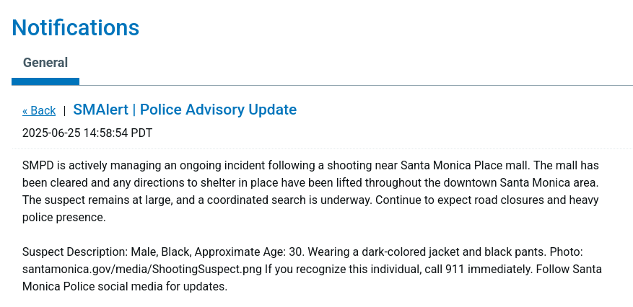Switch to the General tab
633x307 pixels.
click(x=45, y=63)
